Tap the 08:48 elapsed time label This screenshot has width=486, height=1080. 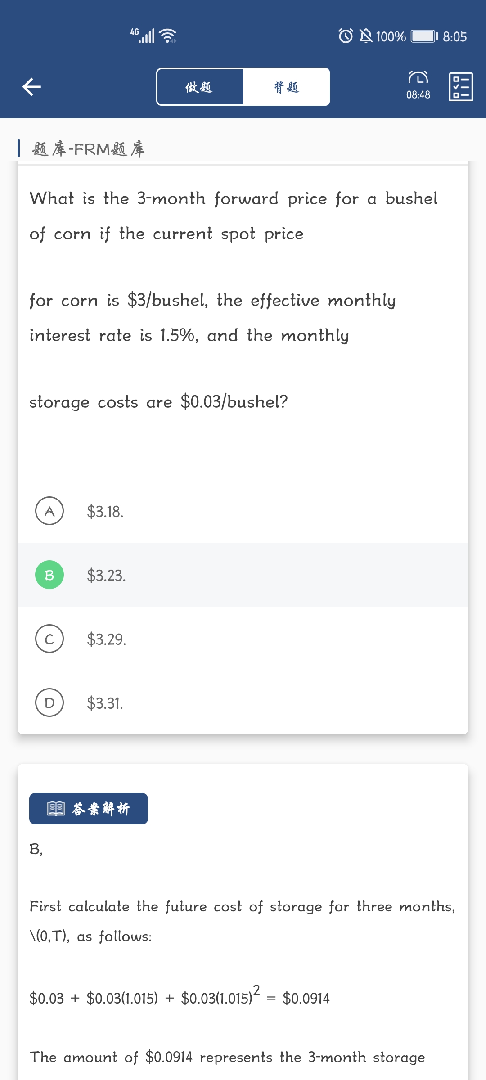pos(418,95)
